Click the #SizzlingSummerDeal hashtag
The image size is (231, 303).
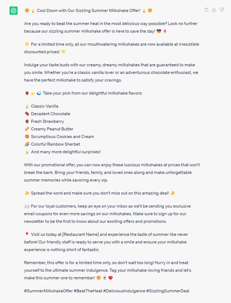(x=167, y=291)
